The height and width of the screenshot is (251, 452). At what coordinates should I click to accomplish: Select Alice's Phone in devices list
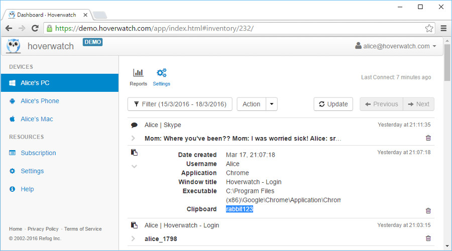(x=40, y=101)
